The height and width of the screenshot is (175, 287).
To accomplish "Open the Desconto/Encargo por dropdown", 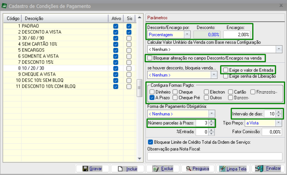I will pos(187,34).
